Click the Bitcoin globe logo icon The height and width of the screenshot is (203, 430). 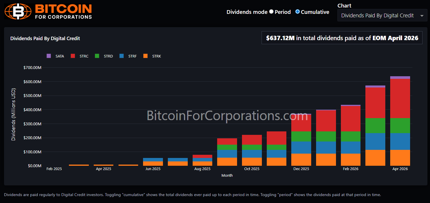(18, 12)
